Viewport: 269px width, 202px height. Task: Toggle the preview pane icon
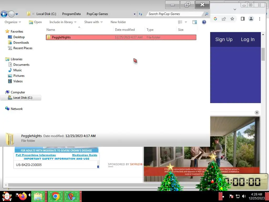tap(195, 22)
